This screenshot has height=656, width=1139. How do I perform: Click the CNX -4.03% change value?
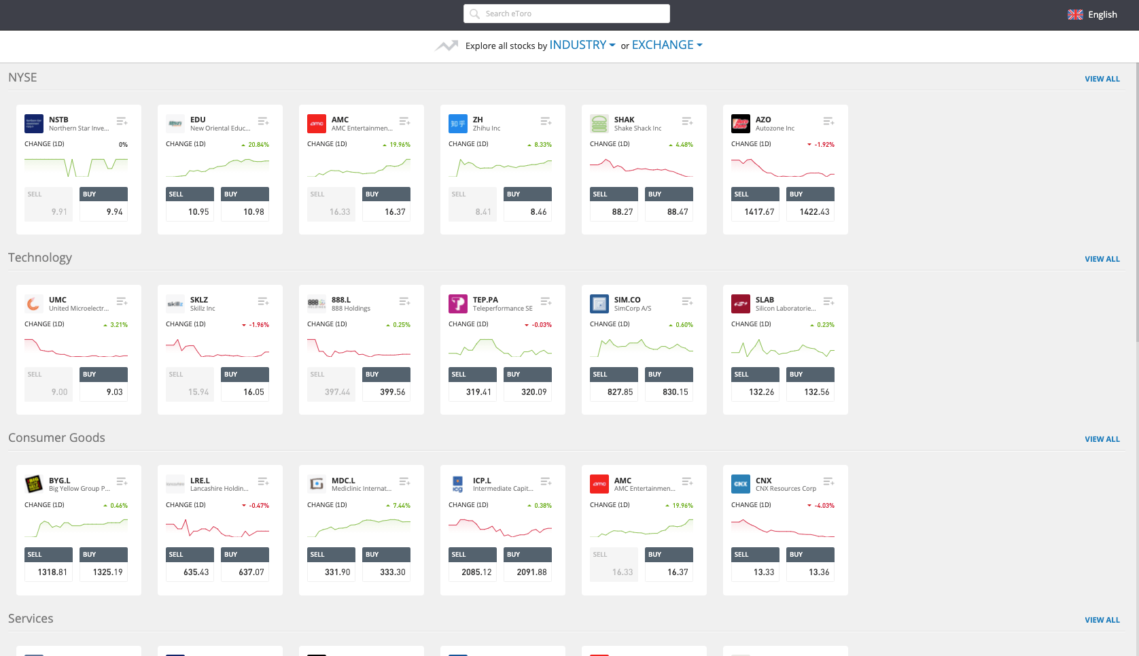click(821, 506)
